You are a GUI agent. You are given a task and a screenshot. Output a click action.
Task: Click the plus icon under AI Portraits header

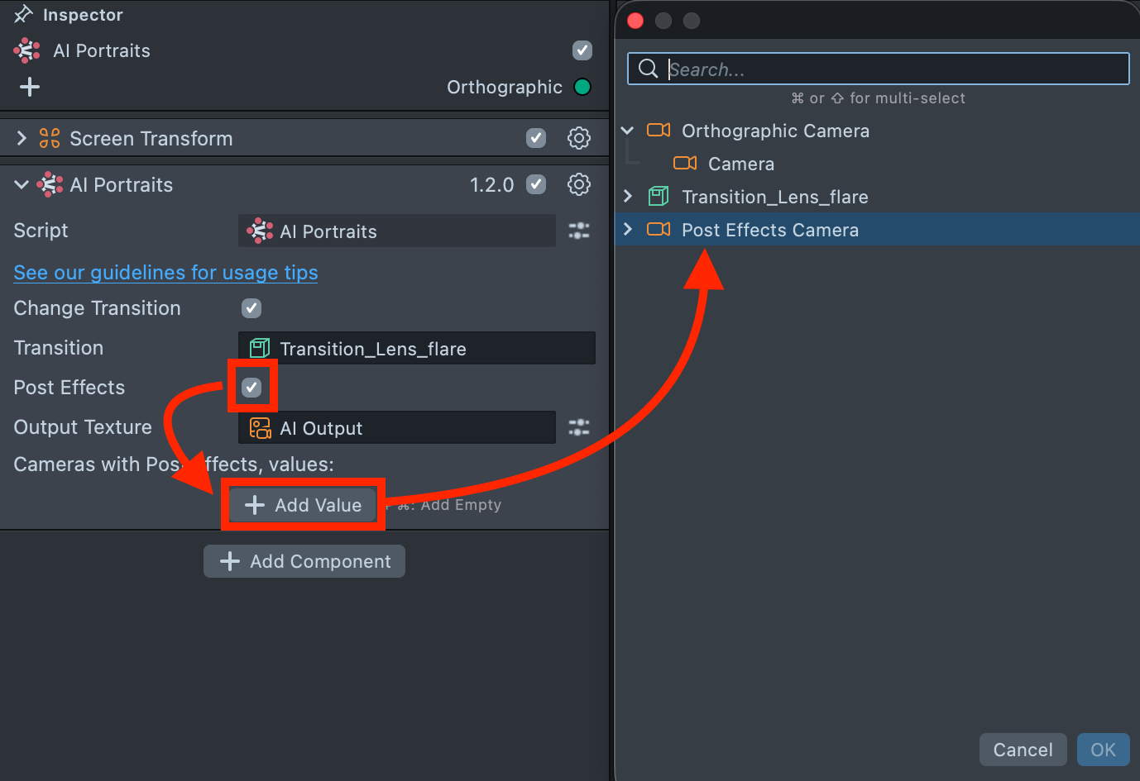pos(30,87)
